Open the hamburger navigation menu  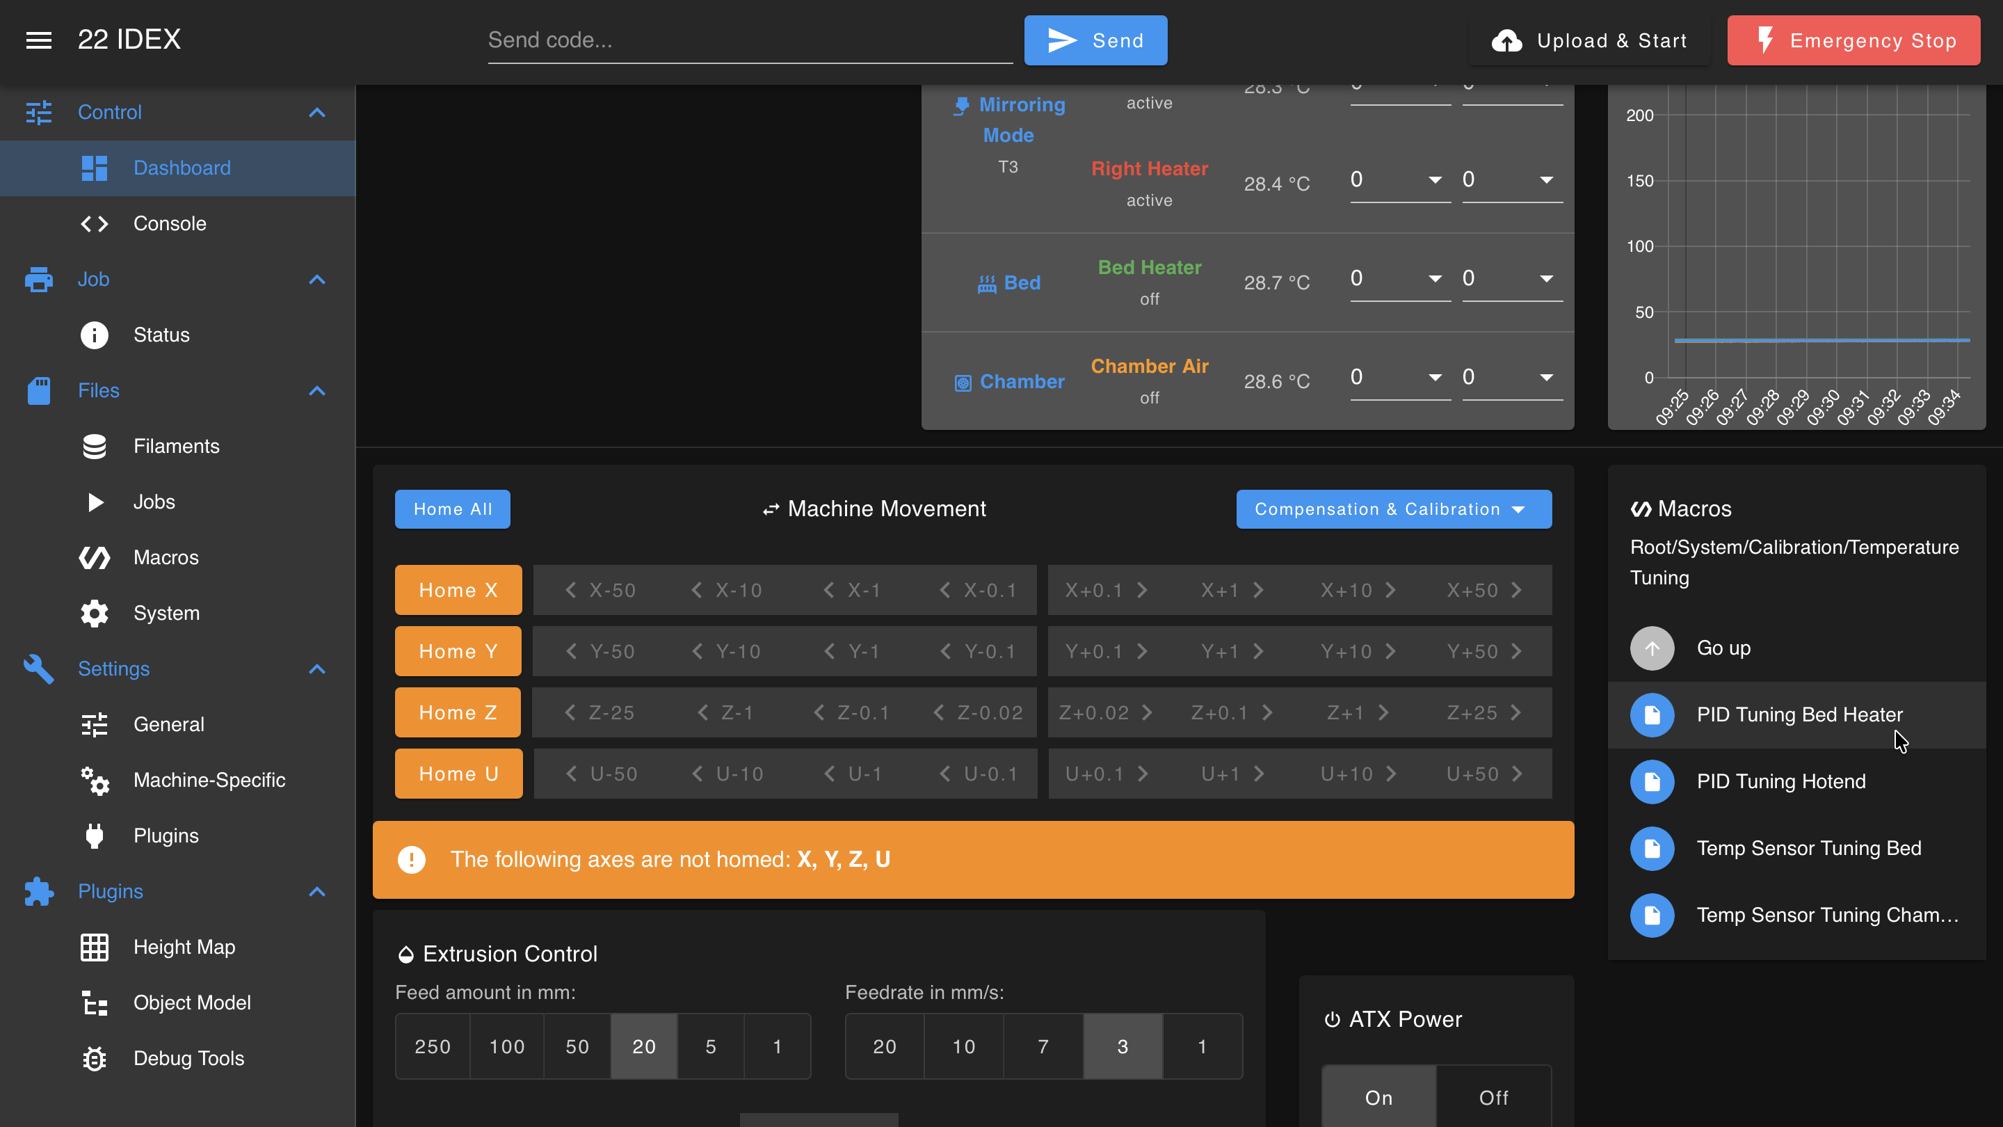tap(39, 40)
